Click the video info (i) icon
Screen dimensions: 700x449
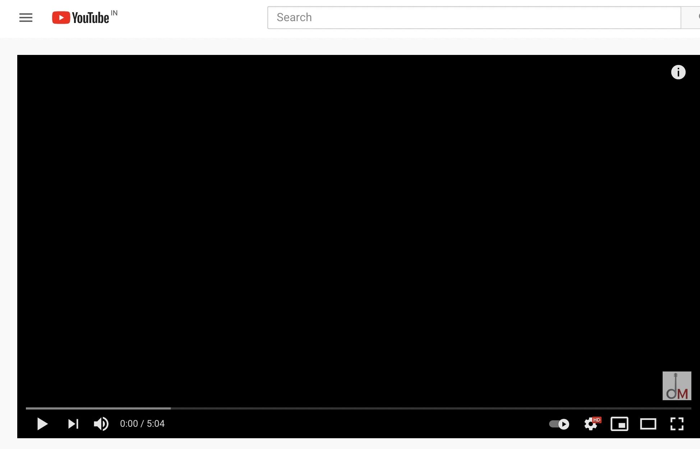pyautogui.click(x=678, y=72)
